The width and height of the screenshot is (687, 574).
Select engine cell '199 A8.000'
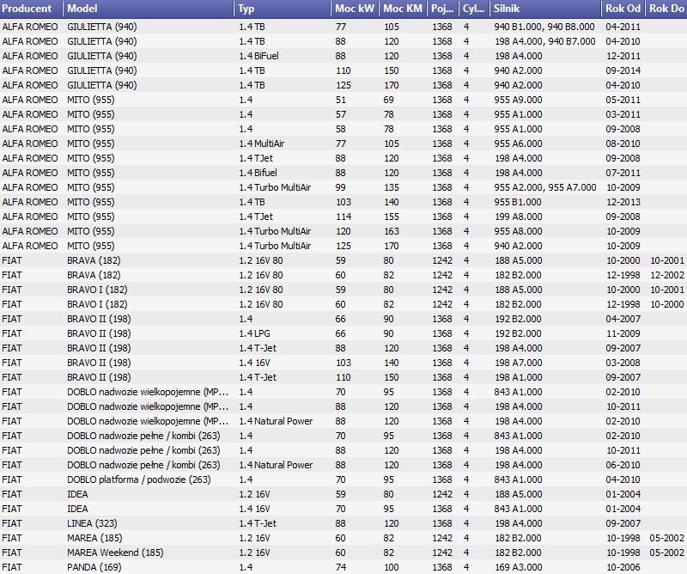coord(518,217)
